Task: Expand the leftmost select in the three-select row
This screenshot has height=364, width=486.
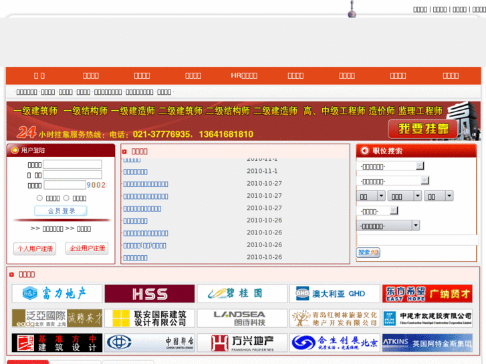Action: pyautogui.click(x=371, y=196)
